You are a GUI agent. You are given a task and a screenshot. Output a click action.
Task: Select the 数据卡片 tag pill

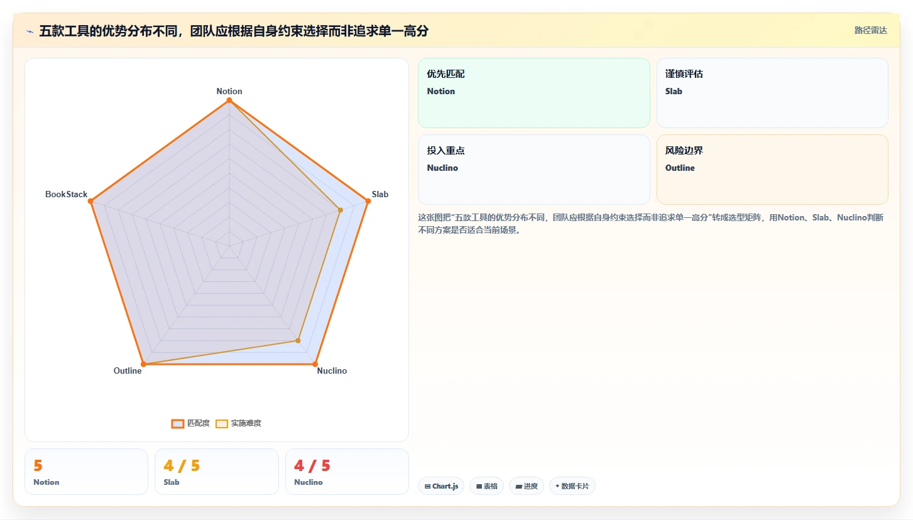(x=572, y=486)
